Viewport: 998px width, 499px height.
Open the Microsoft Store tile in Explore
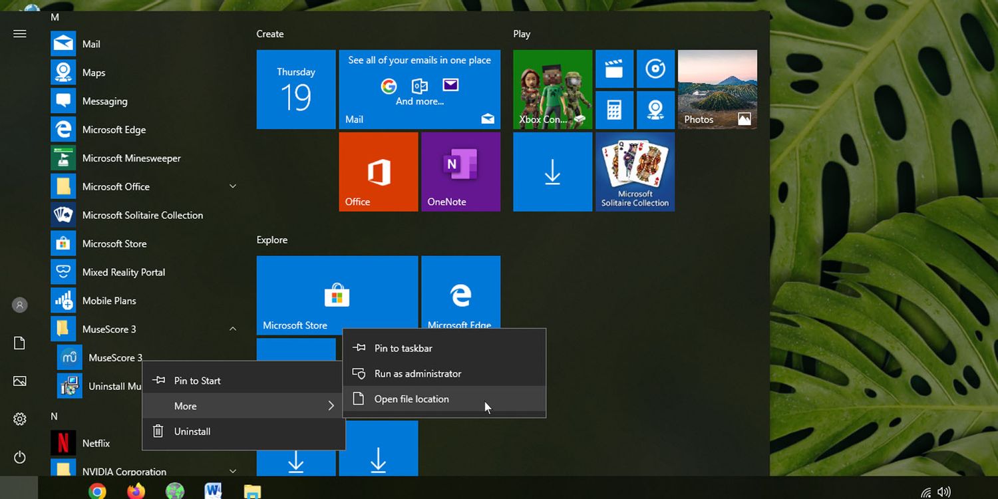(337, 295)
